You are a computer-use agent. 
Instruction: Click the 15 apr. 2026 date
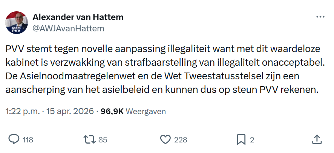point(69,111)
